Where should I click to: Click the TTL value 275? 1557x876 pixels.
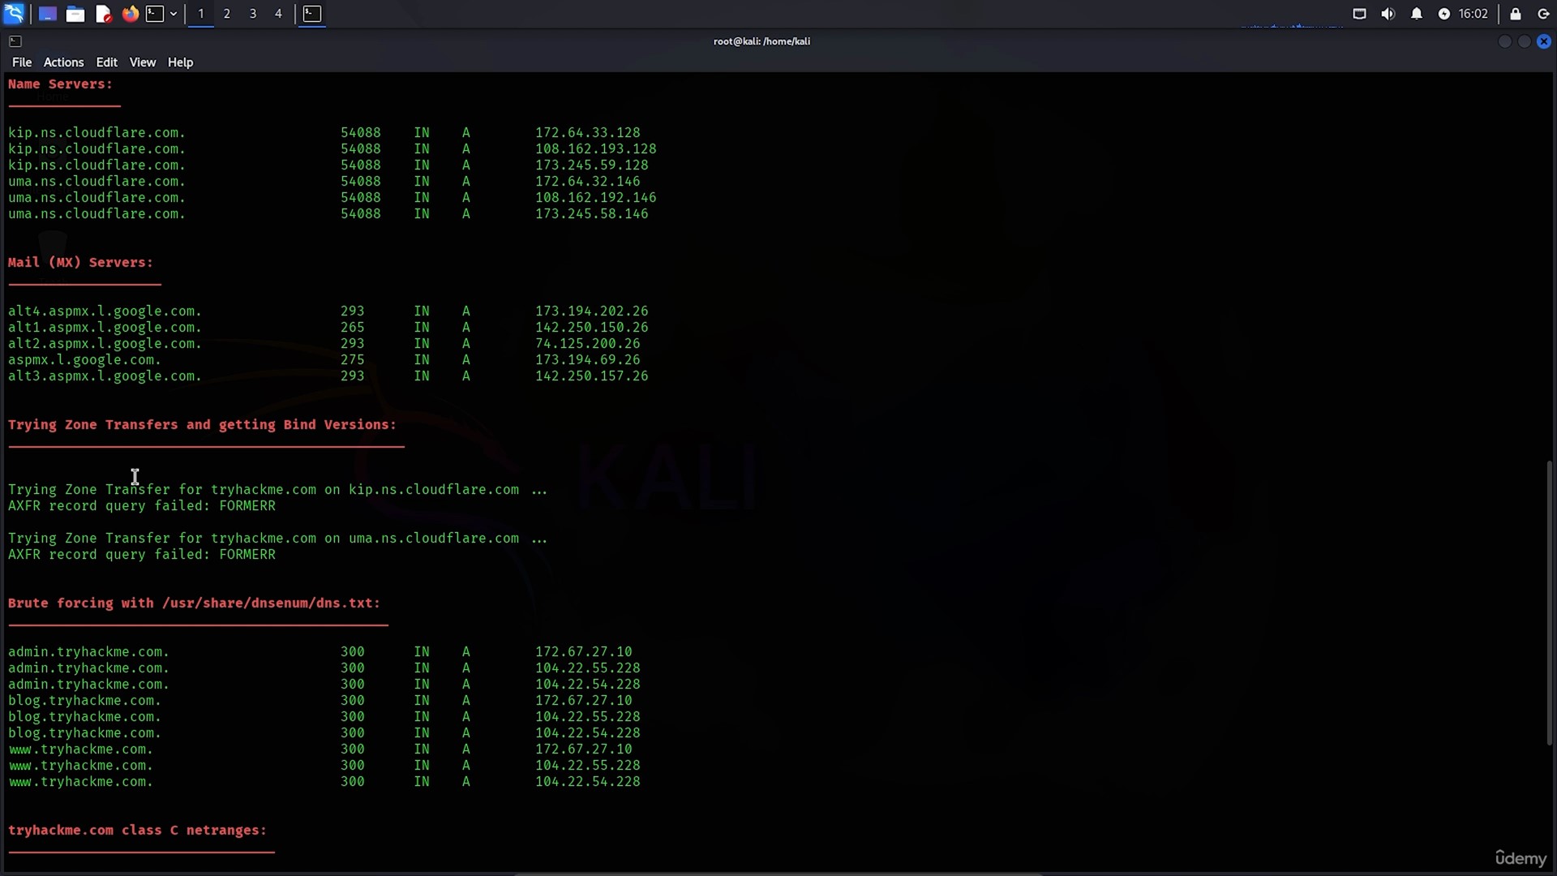[x=353, y=360]
